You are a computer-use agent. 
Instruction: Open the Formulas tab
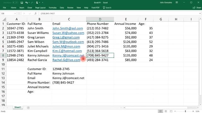click(x=53, y=8)
